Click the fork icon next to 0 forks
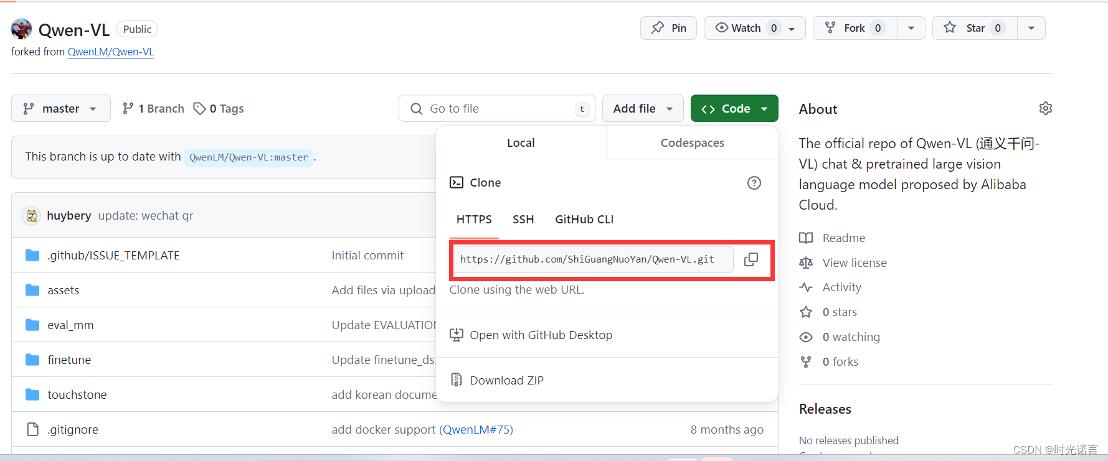This screenshot has width=1108, height=461. (x=806, y=361)
